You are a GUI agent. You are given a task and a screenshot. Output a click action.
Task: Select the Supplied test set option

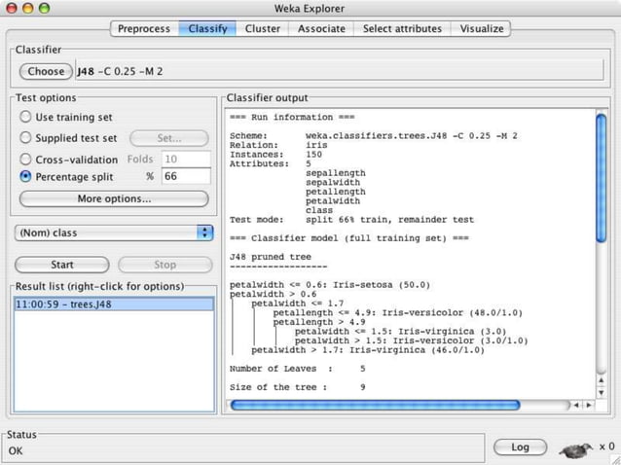click(26, 138)
